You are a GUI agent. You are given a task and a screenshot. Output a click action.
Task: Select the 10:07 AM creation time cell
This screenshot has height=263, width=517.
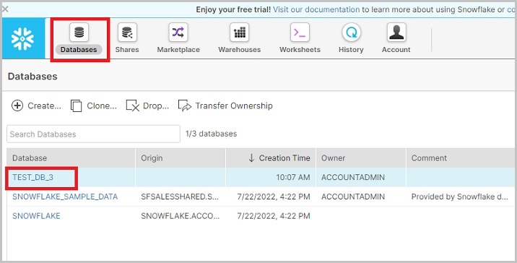click(271, 177)
